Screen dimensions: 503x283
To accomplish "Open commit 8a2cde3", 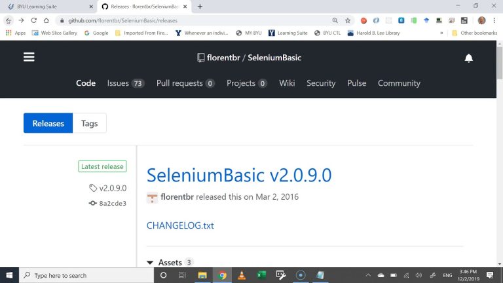I will 112,203.
